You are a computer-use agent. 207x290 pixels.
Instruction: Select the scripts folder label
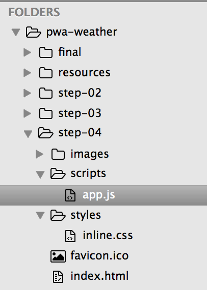[88, 174]
